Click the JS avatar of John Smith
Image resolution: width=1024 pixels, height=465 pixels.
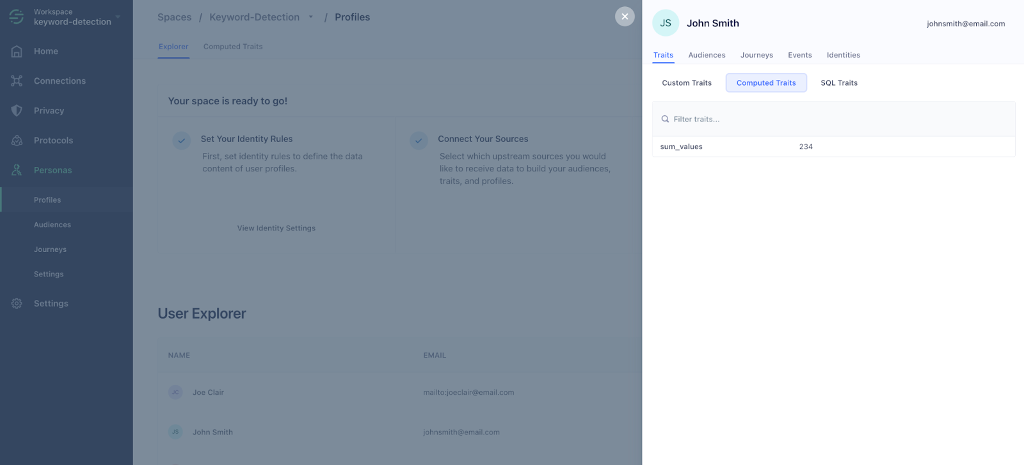point(665,23)
